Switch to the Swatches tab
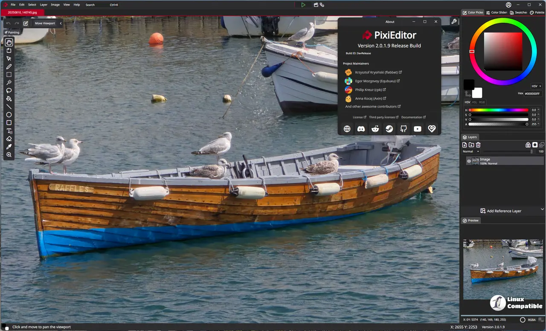The image size is (546, 331). click(x=519, y=12)
